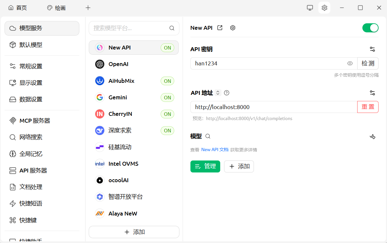Open the API address help question icon
The width and height of the screenshot is (387, 243).
[x=227, y=93]
